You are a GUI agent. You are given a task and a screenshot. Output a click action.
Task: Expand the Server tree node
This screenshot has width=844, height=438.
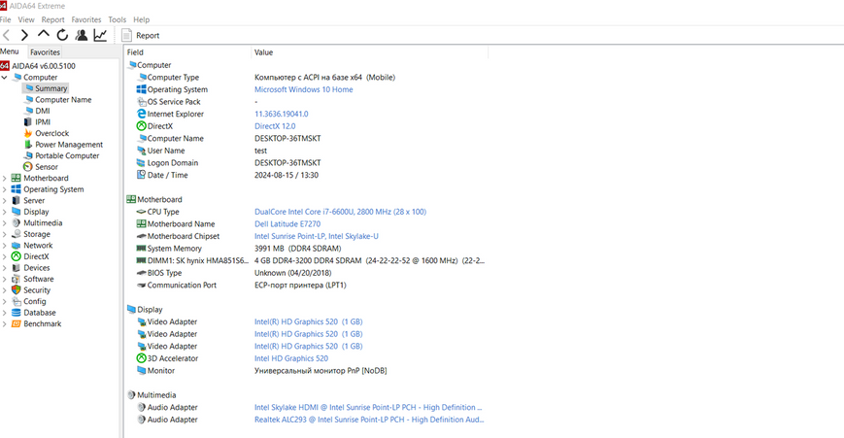point(4,201)
